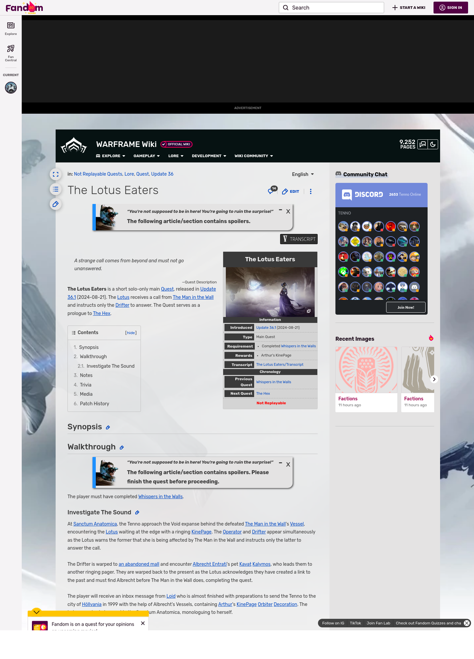This screenshot has width=474, height=659.
Task: Close the bottom Fandom links bar
Action: tap(467, 623)
